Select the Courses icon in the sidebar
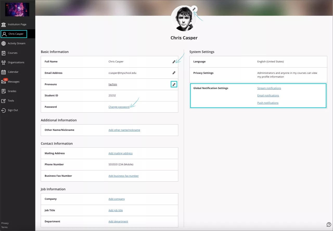Screen dimensions: 333x231 click(12, 53)
